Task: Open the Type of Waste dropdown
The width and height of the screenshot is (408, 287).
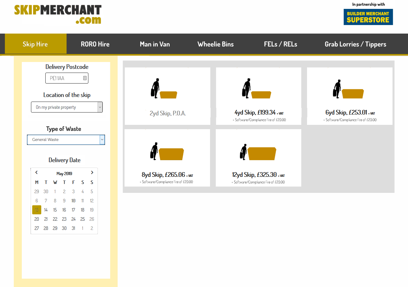Action: pyautogui.click(x=66, y=140)
